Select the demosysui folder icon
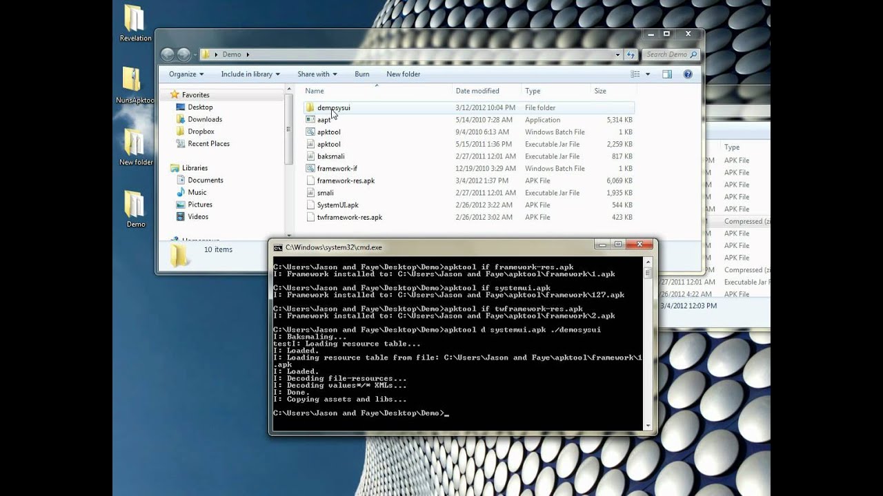 click(310, 107)
